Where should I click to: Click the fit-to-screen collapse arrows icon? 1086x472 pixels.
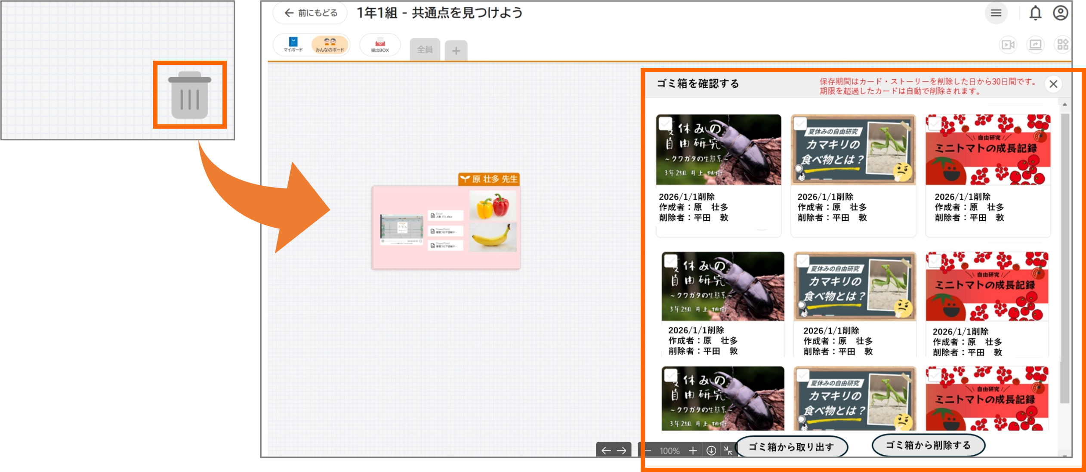click(728, 450)
